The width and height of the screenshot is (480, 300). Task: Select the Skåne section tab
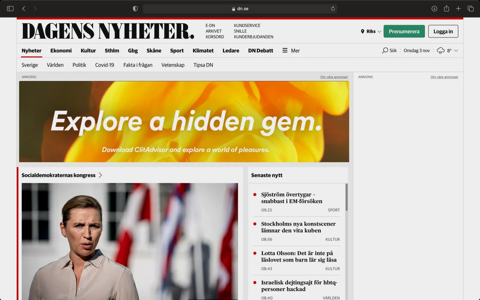[x=154, y=51]
